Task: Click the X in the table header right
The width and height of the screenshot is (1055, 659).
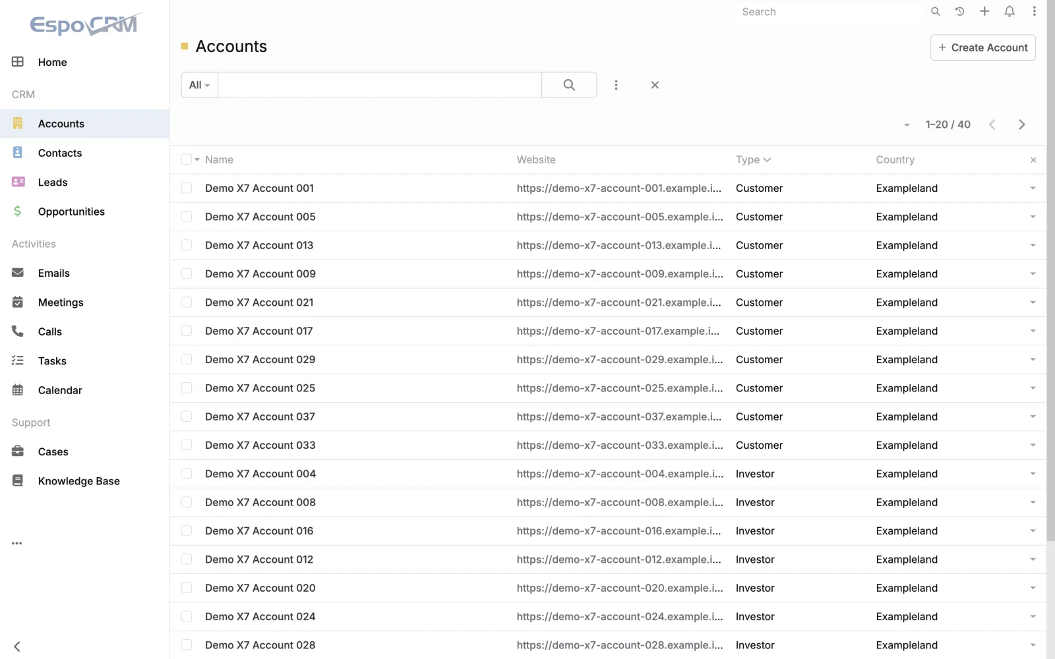Action: tap(1033, 160)
